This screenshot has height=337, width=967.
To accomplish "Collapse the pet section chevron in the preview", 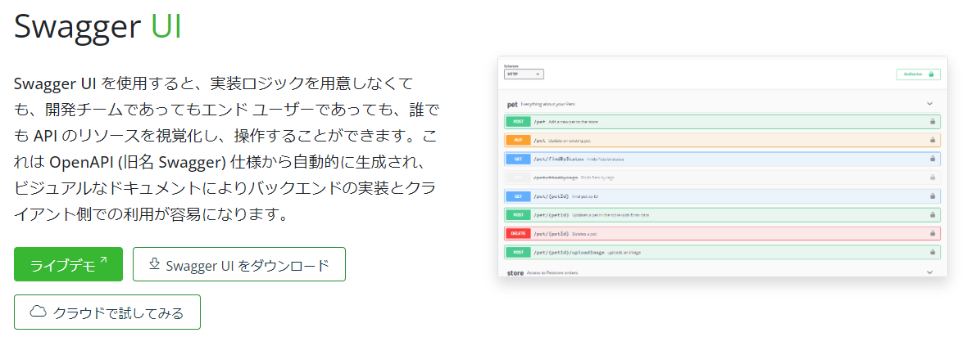I will [x=930, y=104].
